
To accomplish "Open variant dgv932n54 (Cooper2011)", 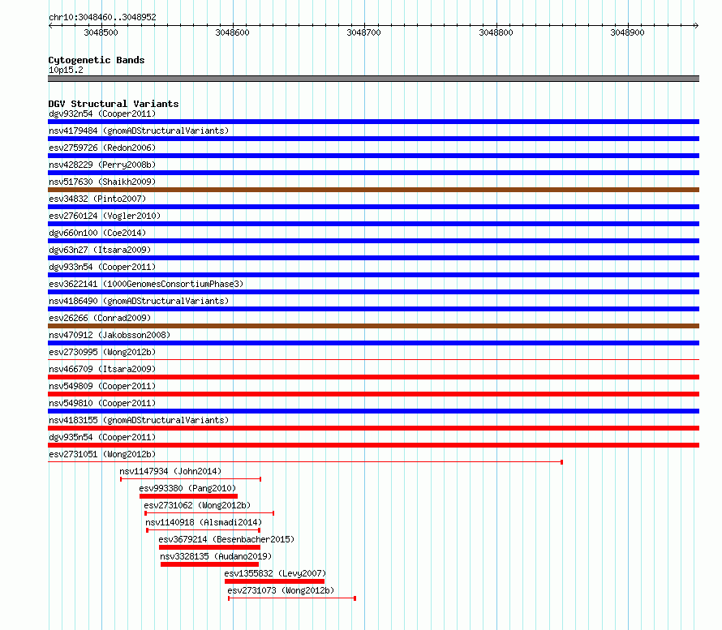I will (102, 114).
